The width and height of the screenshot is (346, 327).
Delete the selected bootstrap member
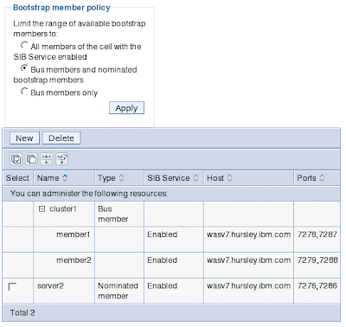pos(61,138)
